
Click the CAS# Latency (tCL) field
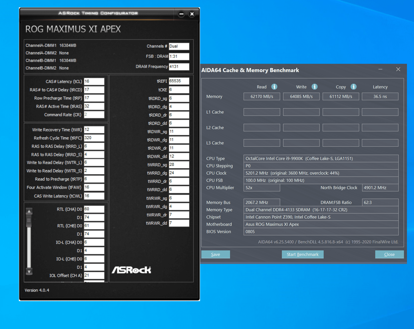[94, 81]
